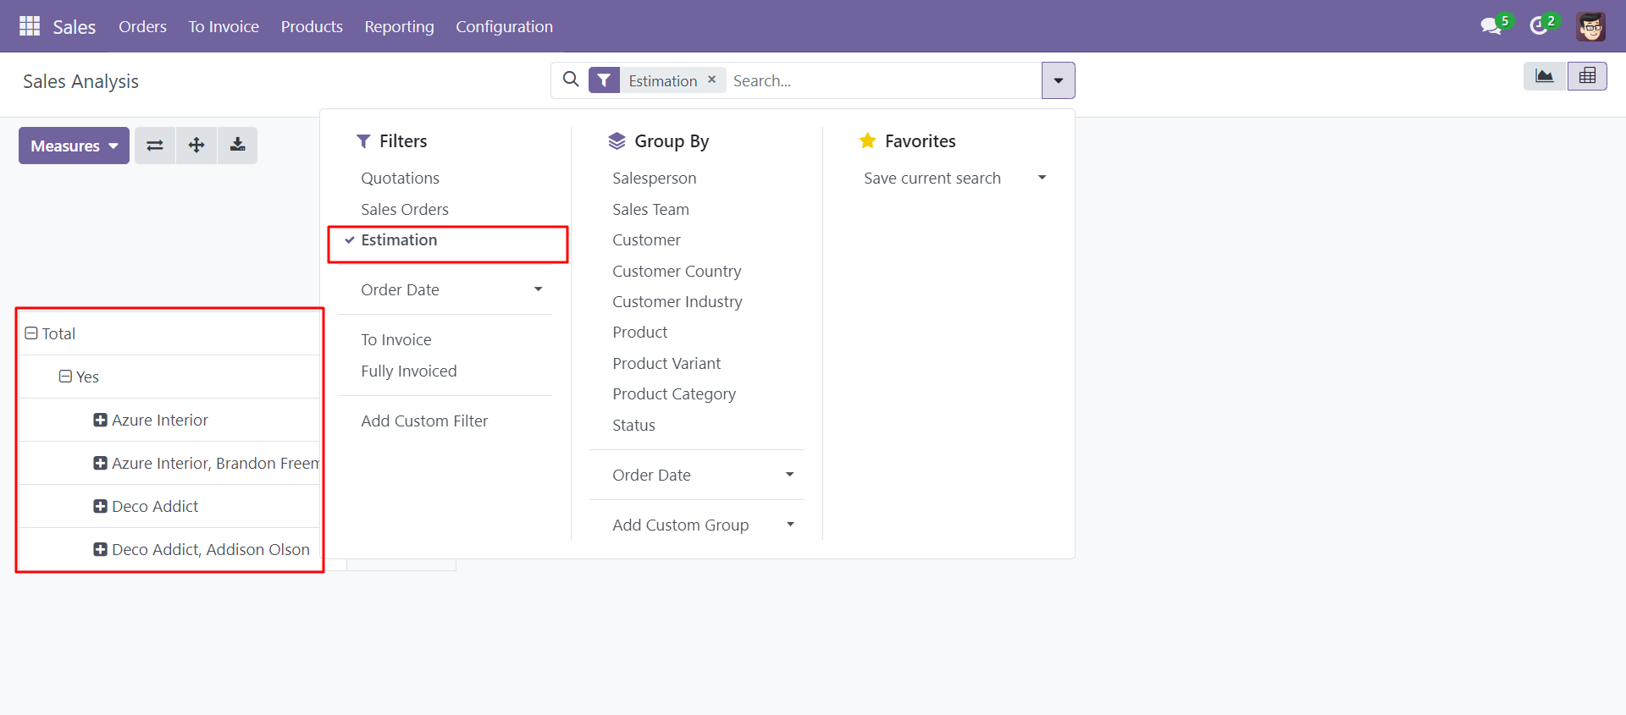Viewport: 1626px width, 715px height.
Task: Click the Search input field
Action: [883, 80]
